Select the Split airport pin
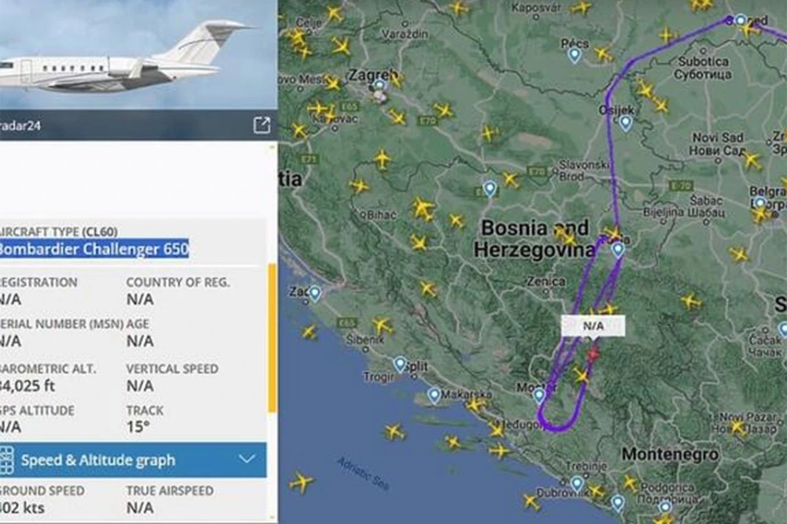This screenshot has width=787, height=524. pos(400,364)
